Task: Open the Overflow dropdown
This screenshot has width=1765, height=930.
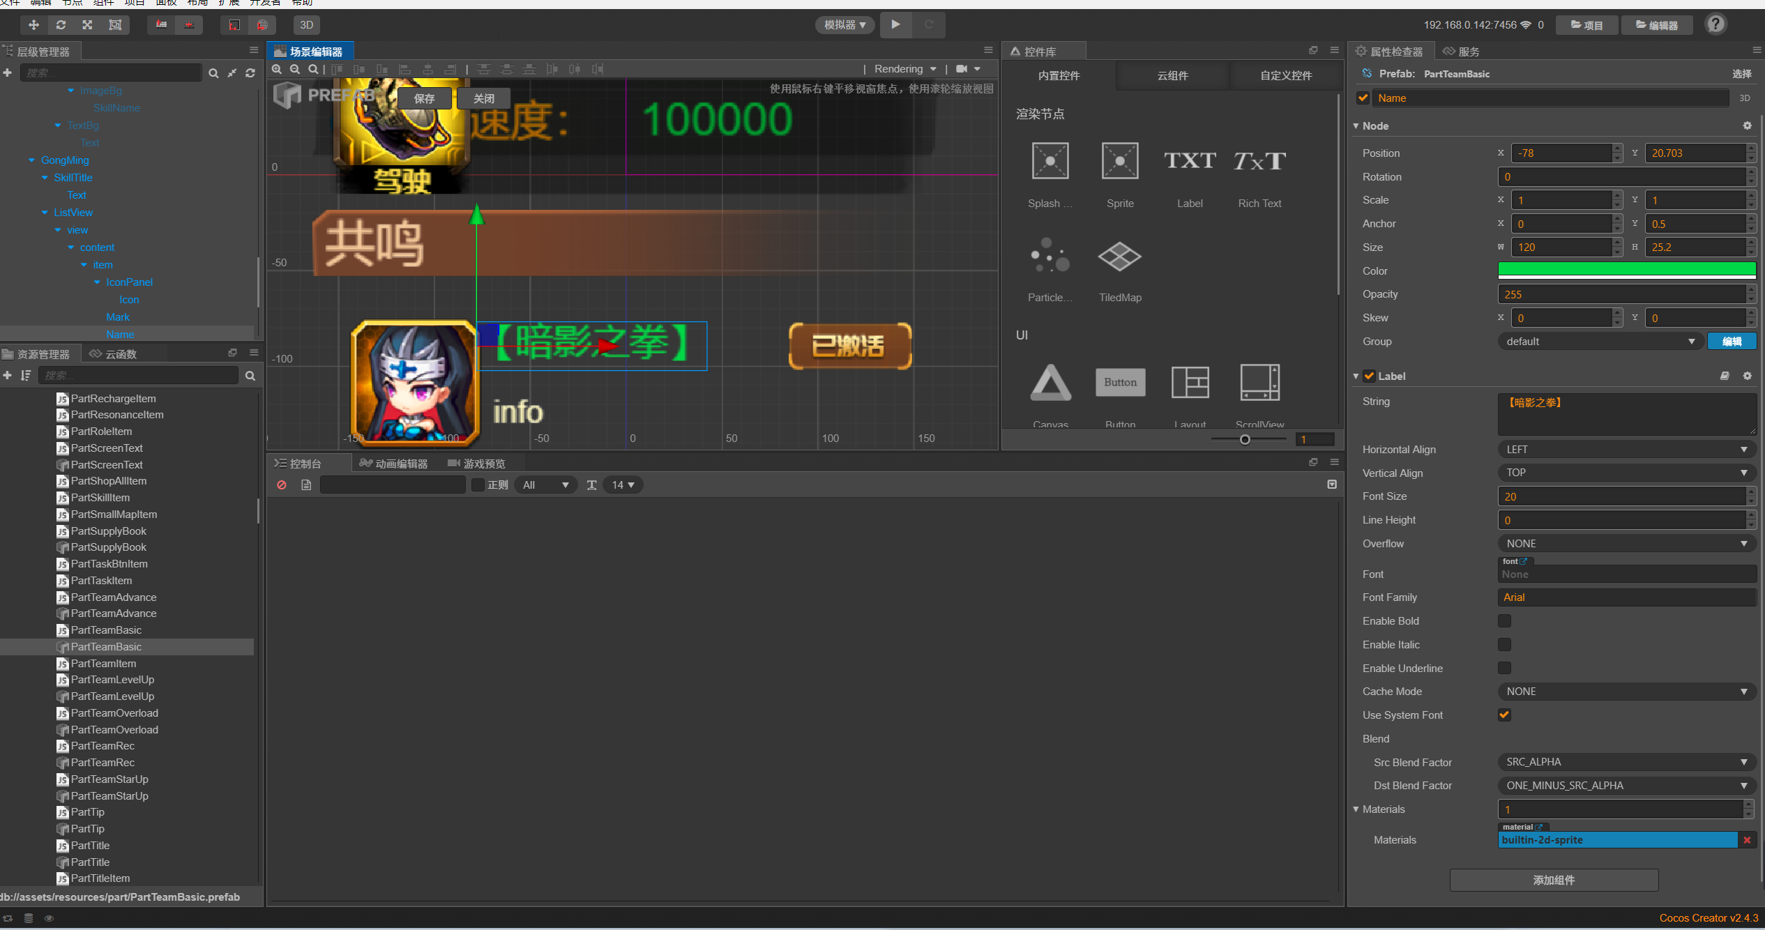Action: 1626,544
